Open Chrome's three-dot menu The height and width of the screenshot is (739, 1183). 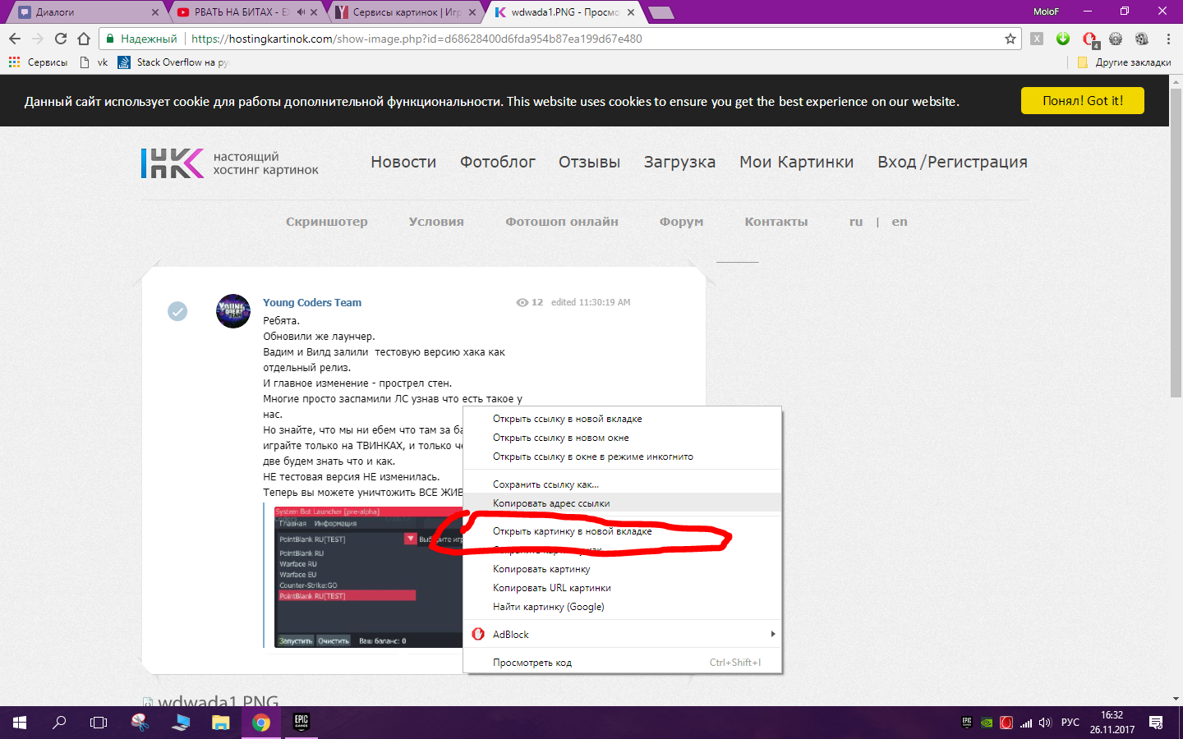pyautogui.click(x=1168, y=39)
